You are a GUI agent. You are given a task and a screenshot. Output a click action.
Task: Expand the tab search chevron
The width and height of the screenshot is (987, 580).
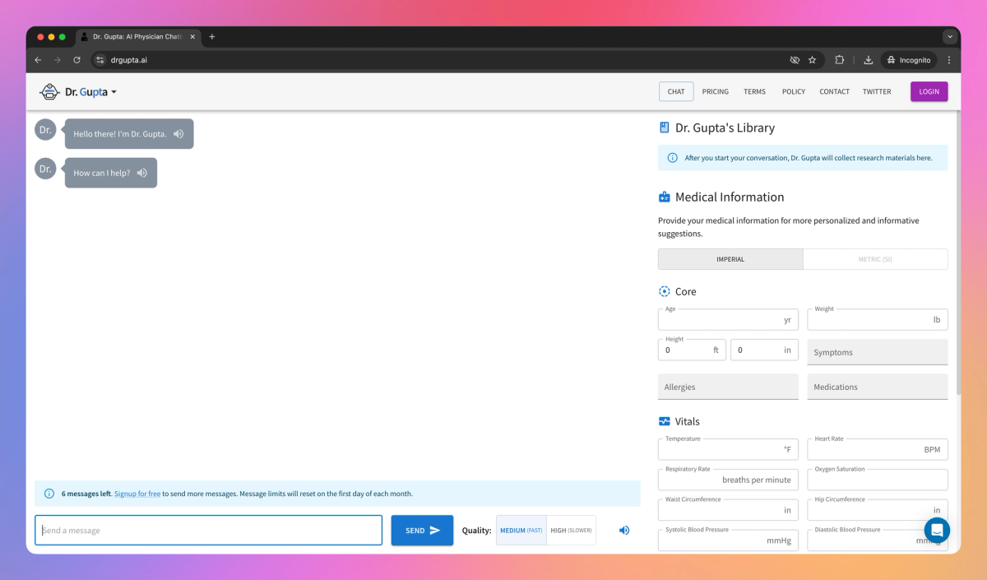(x=950, y=37)
